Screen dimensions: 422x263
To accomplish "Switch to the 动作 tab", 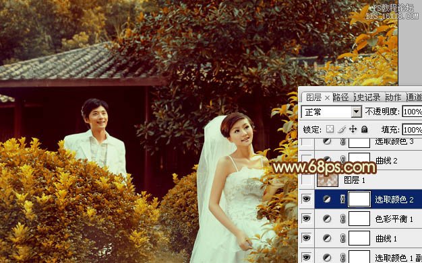I will pyautogui.click(x=393, y=98).
